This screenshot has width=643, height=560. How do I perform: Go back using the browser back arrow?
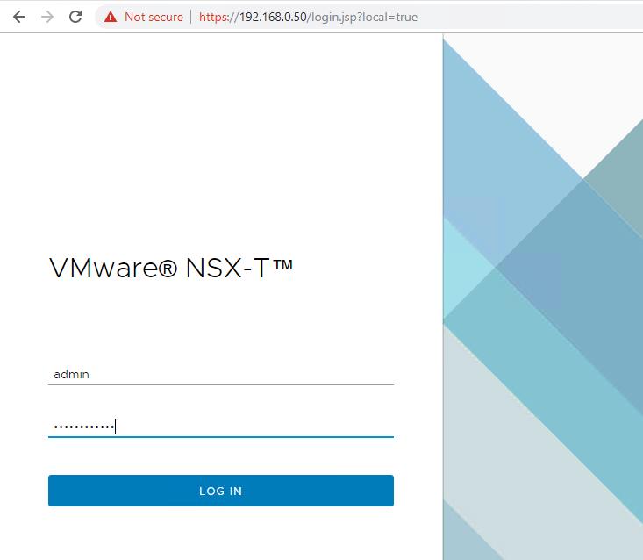[19, 17]
